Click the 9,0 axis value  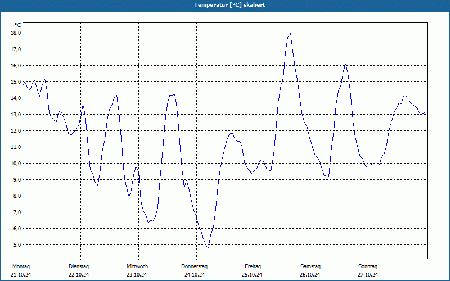[17, 180]
